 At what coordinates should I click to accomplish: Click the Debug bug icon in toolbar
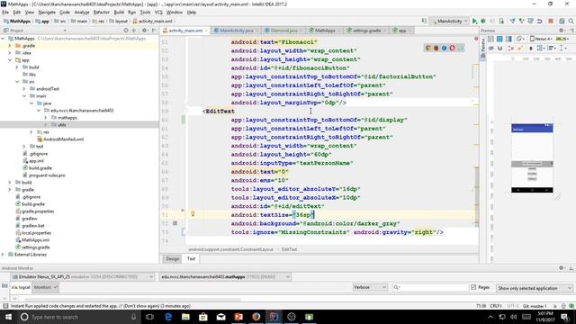point(483,22)
